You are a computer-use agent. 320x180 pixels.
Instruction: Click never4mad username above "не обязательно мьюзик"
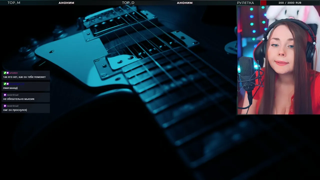click(12, 95)
